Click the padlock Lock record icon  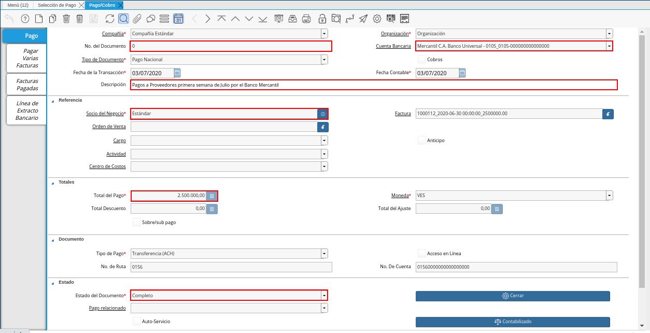point(322,19)
